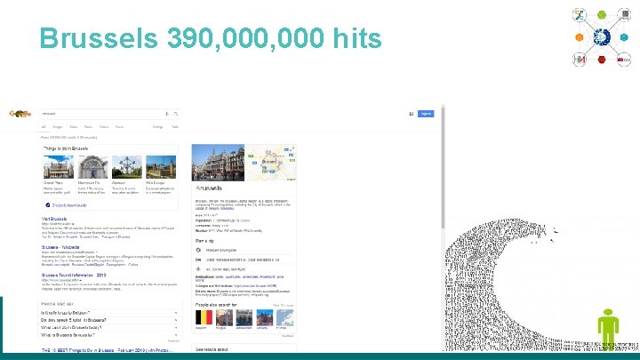This screenshot has width=640, height=360.
Task: Click the Grand Place thumbnail
Action: 59,167
